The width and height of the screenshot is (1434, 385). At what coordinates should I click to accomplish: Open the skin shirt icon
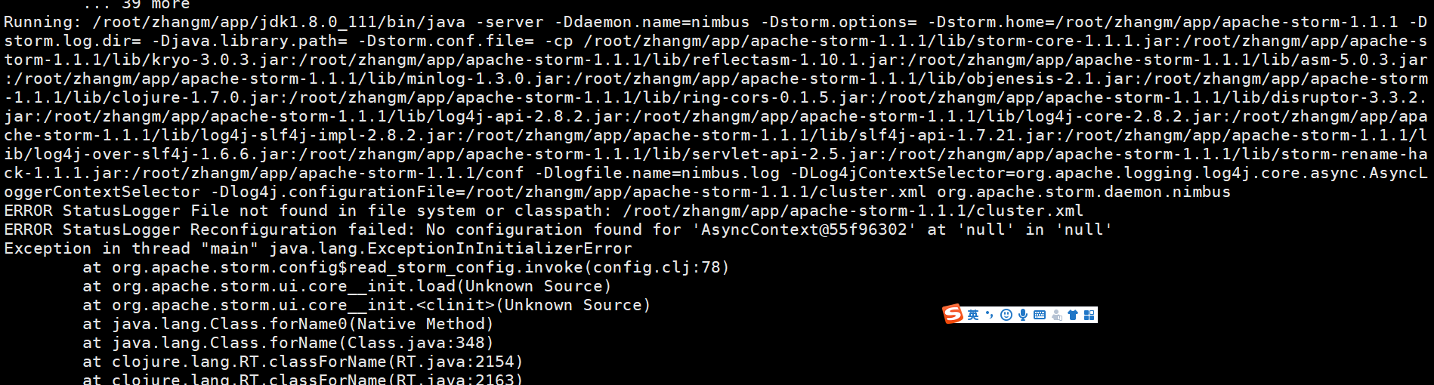click(1072, 315)
